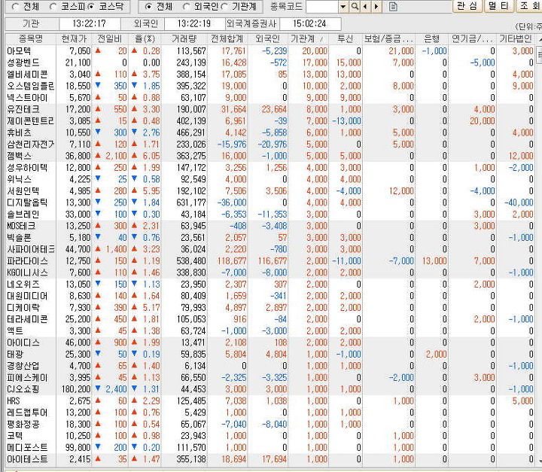Select the 삼천리자전거 stock row name
This screenshot has width=542, height=472.
(x=30, y=145)
